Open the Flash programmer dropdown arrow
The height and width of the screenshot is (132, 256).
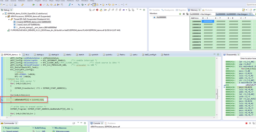(72, 5)
